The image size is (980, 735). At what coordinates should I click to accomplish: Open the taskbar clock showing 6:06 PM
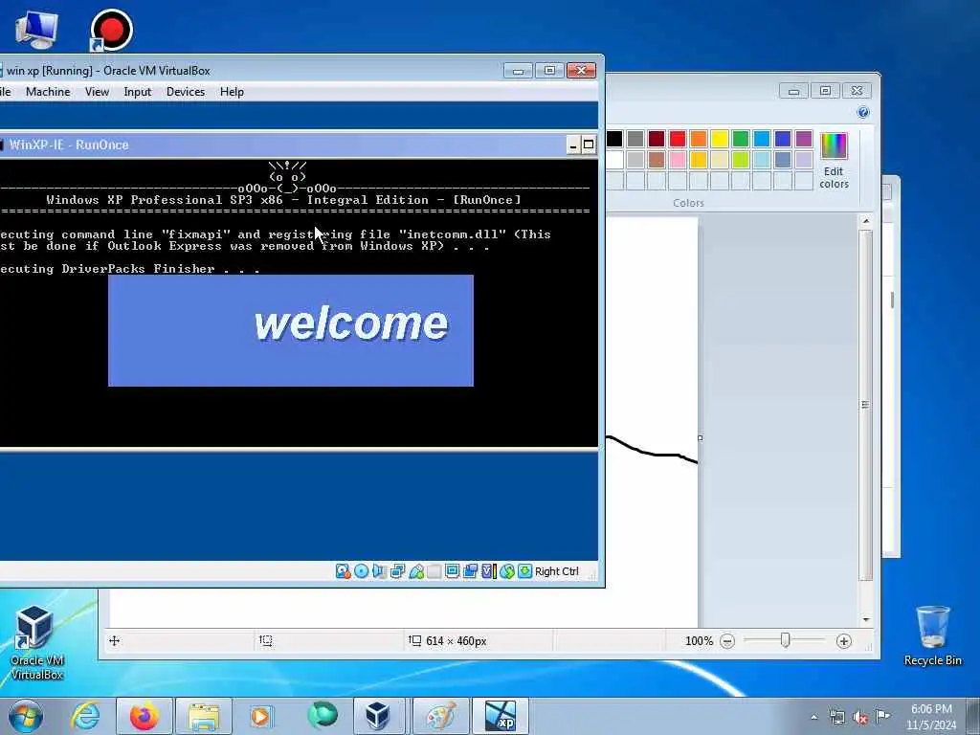[x=931, y=717]
